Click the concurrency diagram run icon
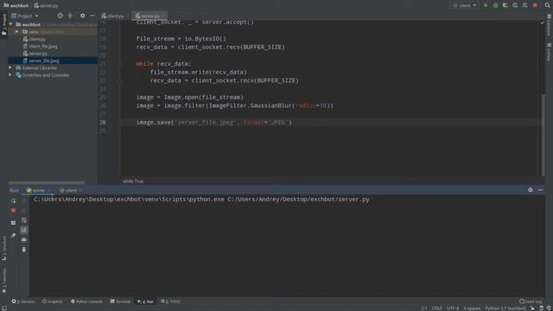 click(525, 5)
